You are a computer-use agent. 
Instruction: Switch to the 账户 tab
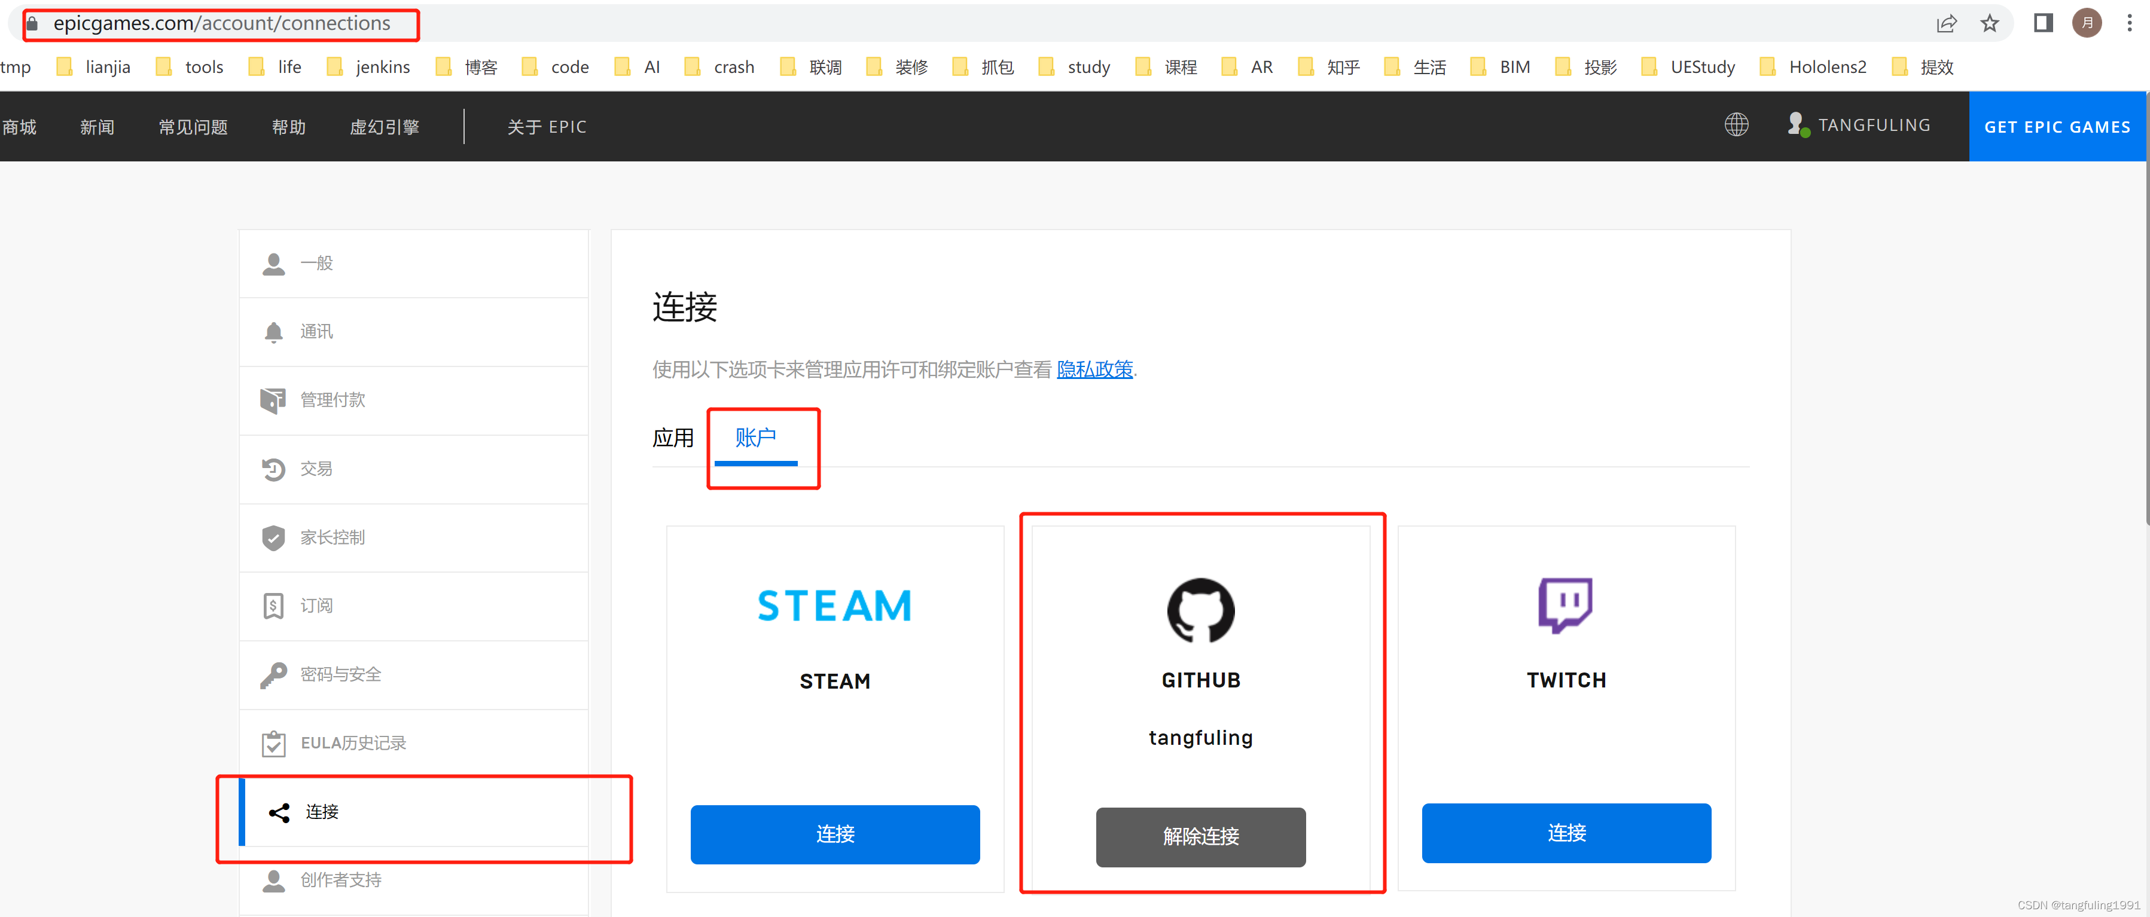pos(755,438)
